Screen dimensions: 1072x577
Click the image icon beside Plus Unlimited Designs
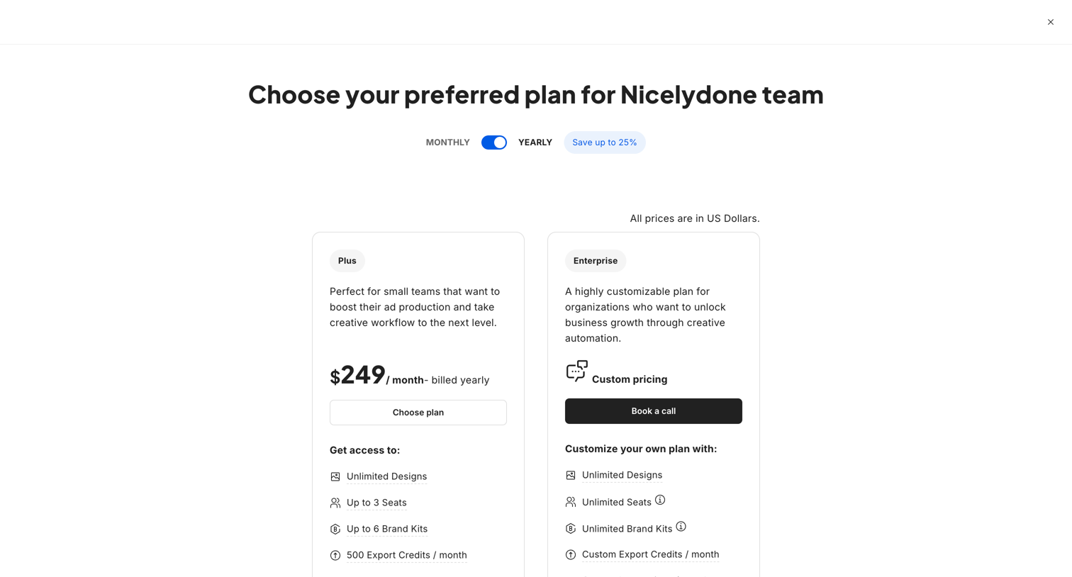[335, 477]
